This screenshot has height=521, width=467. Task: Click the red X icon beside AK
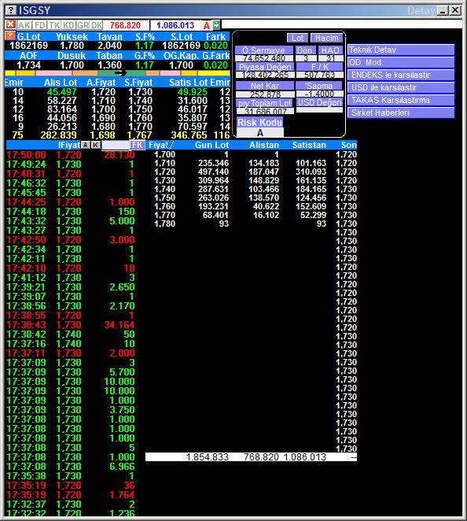pos(11,24)
